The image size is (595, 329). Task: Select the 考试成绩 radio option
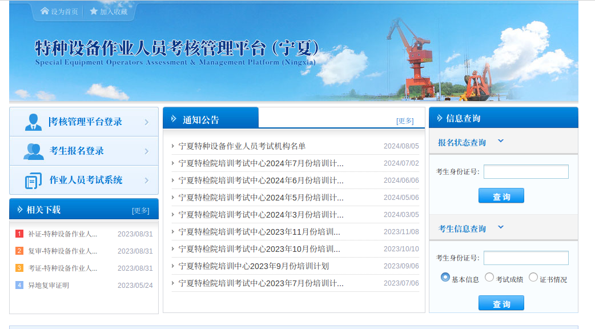pos(489,278)
